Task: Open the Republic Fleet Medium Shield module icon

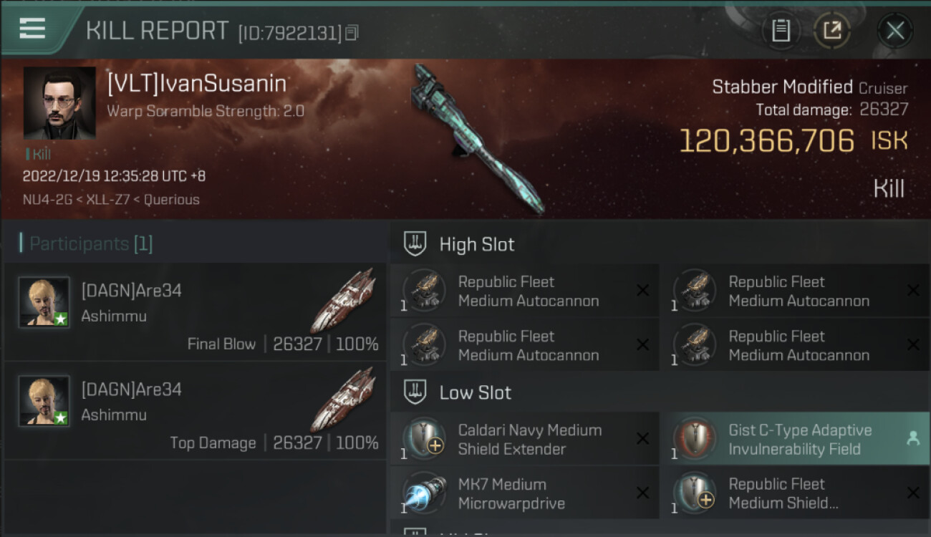Action: point(694,493)
